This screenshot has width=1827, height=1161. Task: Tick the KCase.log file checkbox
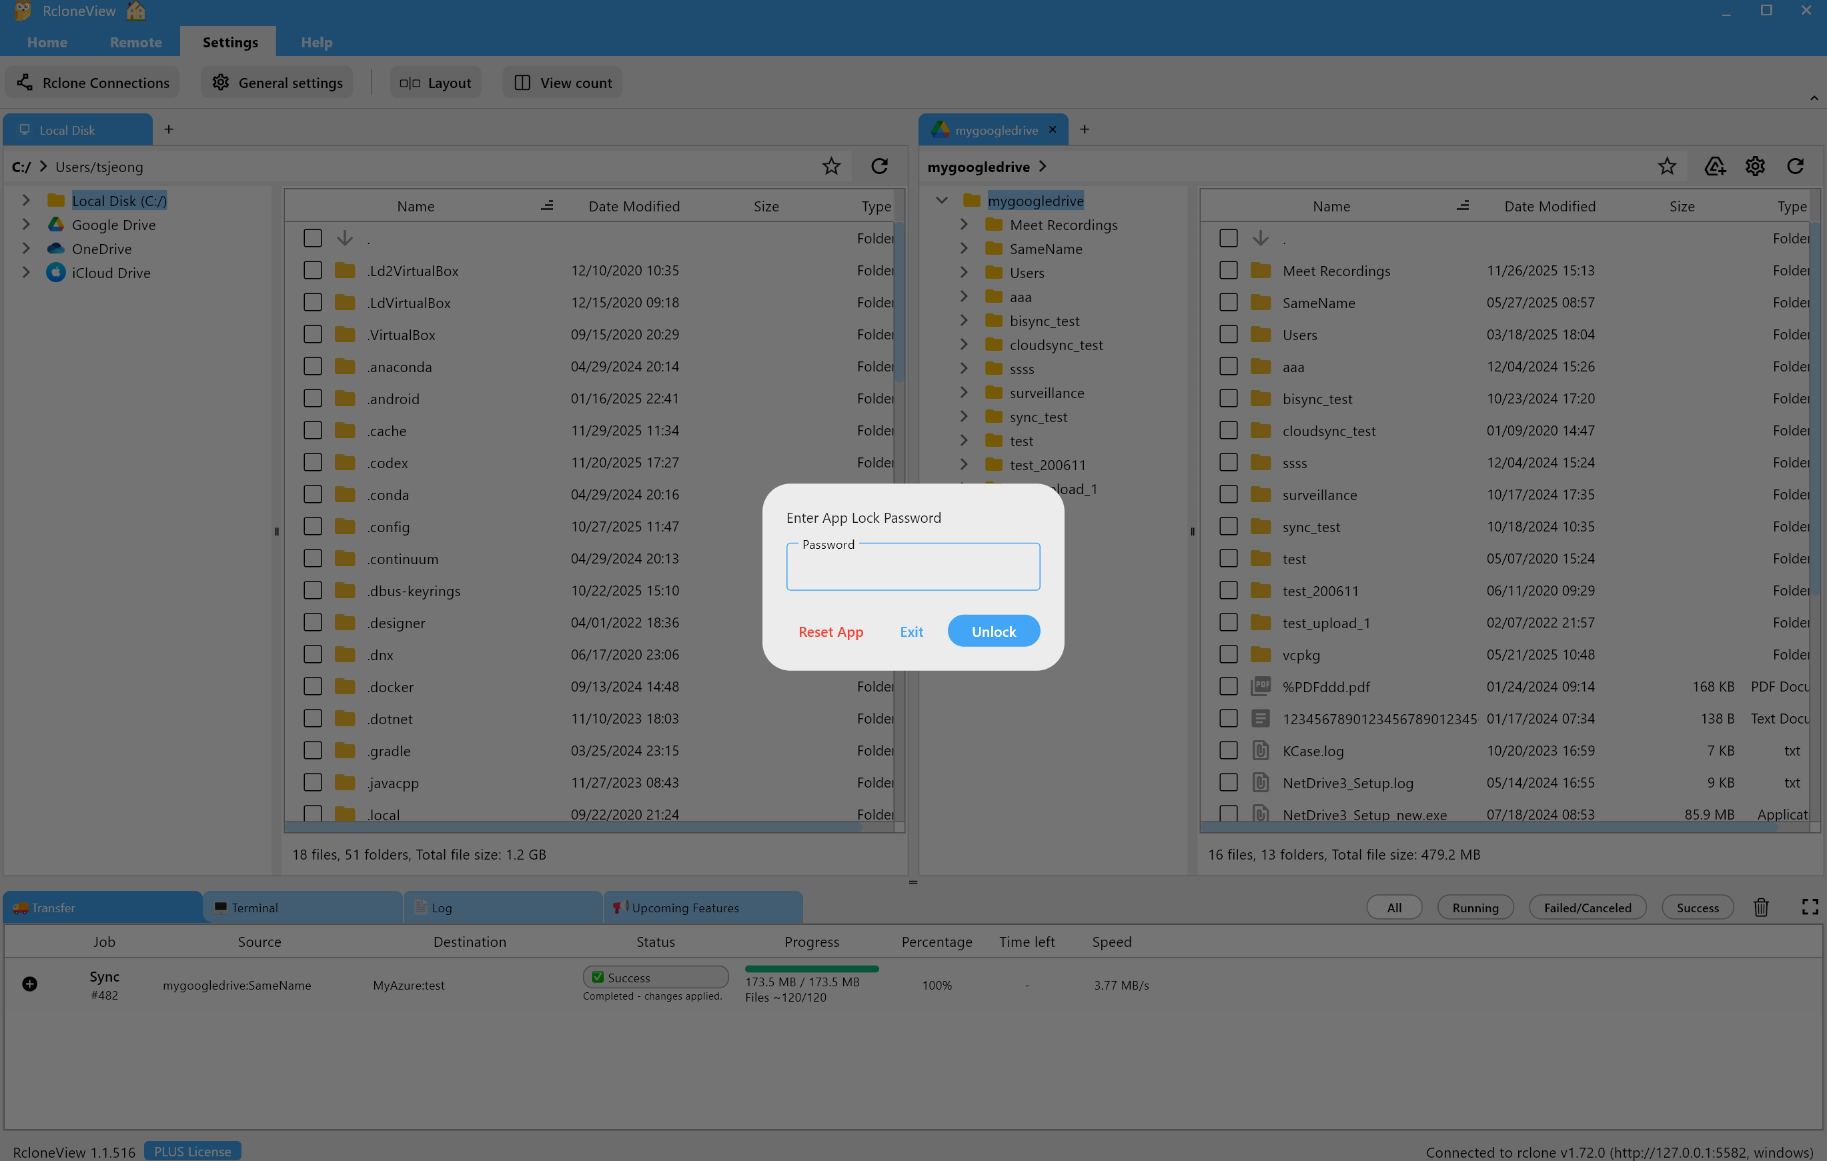(1229, 751)
